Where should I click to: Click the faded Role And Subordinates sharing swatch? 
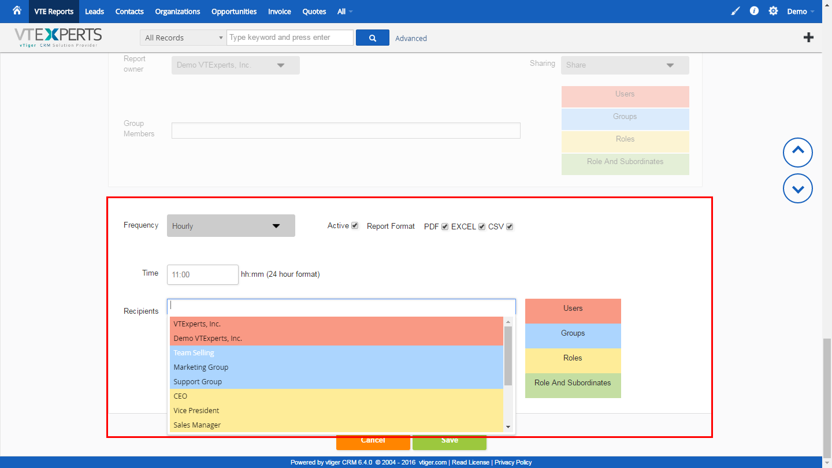click(625, 164)
